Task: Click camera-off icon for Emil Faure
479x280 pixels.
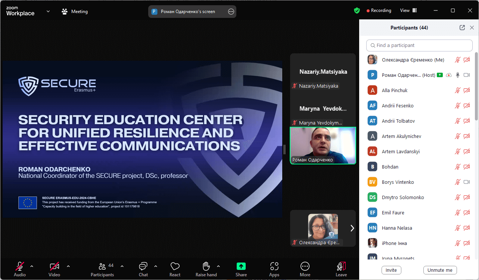Action: (x=467, y=213)
